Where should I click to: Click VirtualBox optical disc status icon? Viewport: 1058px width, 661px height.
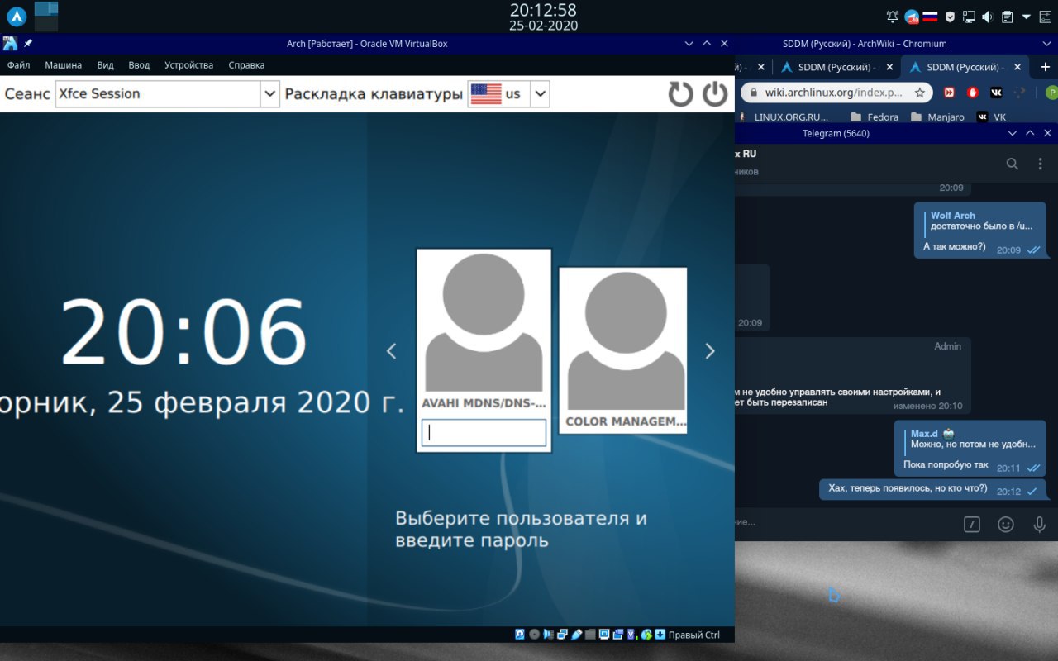(x=534, y=635)
